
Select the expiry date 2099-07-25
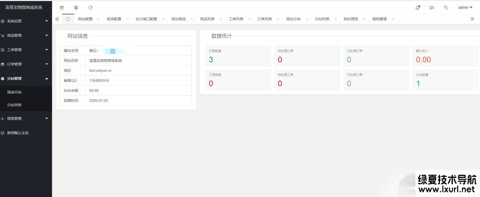(x=98, y=101)
